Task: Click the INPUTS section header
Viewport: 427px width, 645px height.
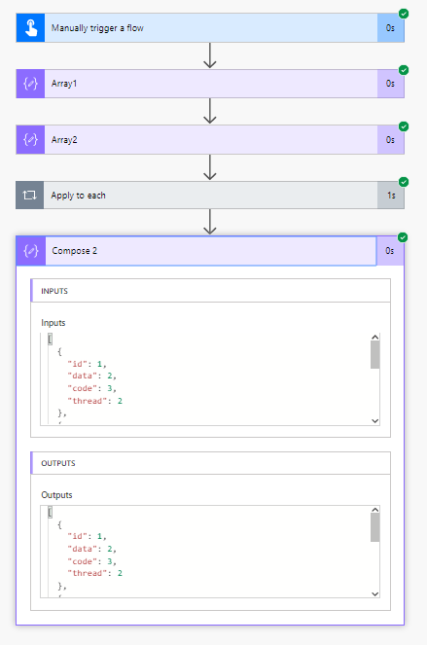Action: (x=211, y=291)
